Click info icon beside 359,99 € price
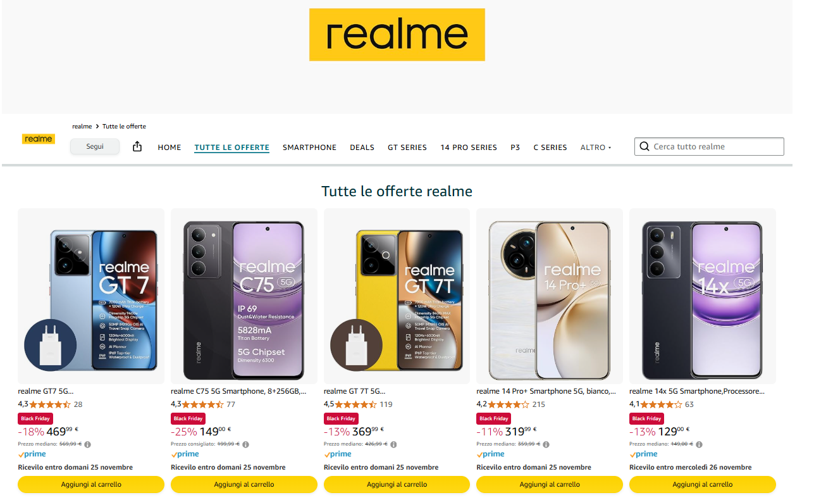 coord(546,444)
